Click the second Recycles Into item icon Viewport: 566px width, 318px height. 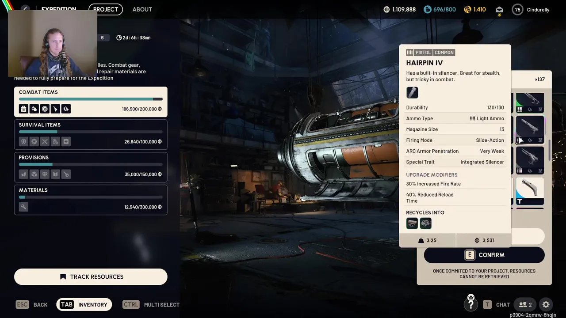pyautogui.click(x=425, y=223)
